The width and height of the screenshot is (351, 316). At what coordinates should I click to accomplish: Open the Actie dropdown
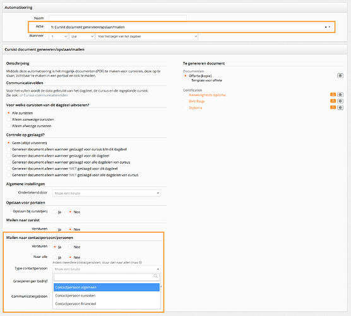(x=191, y=27)
